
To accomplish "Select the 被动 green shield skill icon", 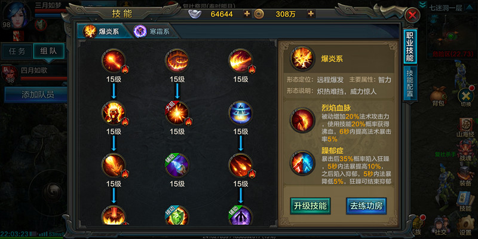I will point(177,216).
